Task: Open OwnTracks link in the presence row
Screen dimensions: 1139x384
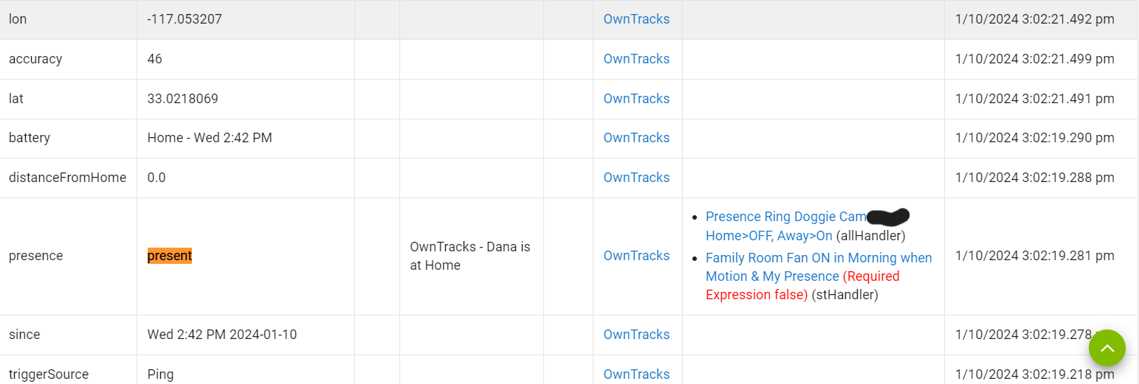Action: pos(636,256)
